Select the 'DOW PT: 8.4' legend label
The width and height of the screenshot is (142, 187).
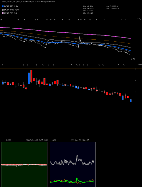coord(11,13)
